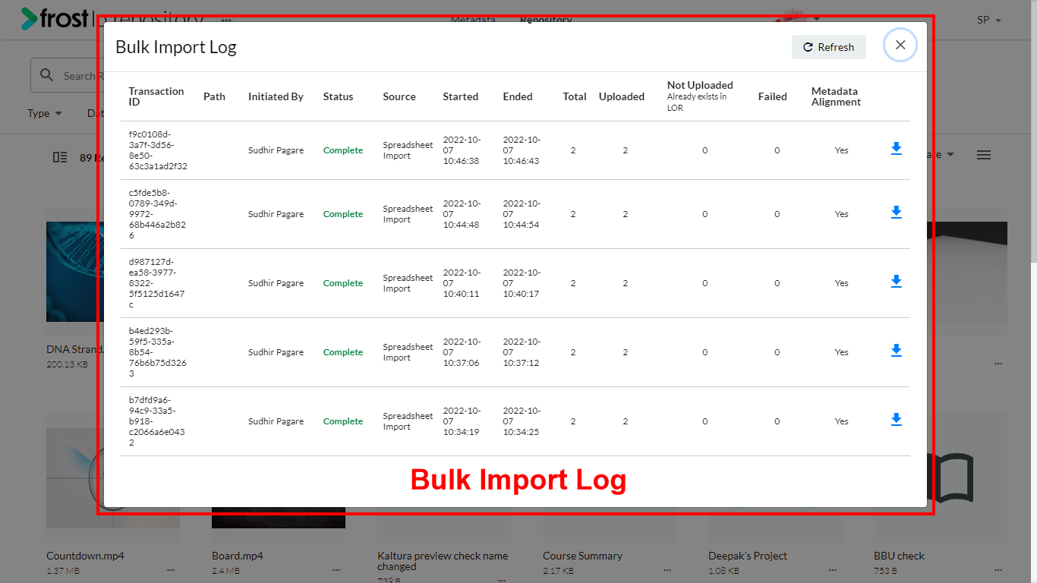Click end time 2022-10-07 10:40:17

coord(522,283)
